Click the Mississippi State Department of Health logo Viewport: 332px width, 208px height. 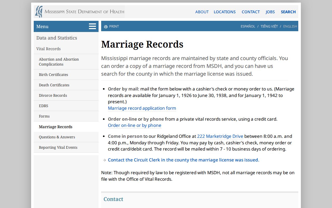80,12
